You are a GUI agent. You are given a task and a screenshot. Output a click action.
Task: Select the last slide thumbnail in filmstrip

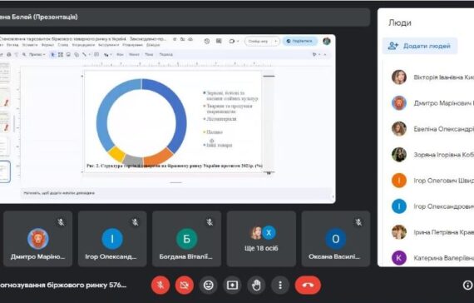(x=5, y=171)
